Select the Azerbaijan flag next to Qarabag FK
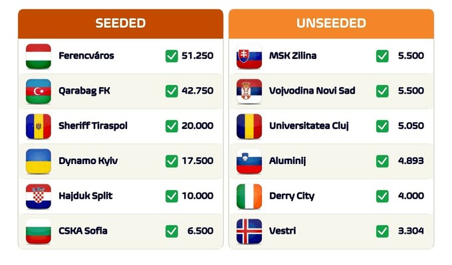The image size is (452, 265). [39, 91]
